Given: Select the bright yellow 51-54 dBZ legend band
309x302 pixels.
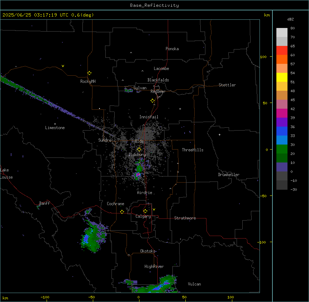Looking at the screenshot, I should click(282, 77).
